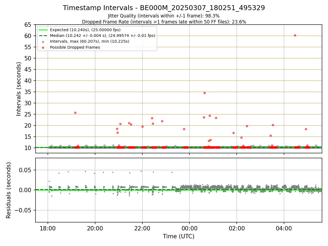Click the y-axis tick label "35"
Viewport: 328px width, 246px height.
tap(28, 92)
